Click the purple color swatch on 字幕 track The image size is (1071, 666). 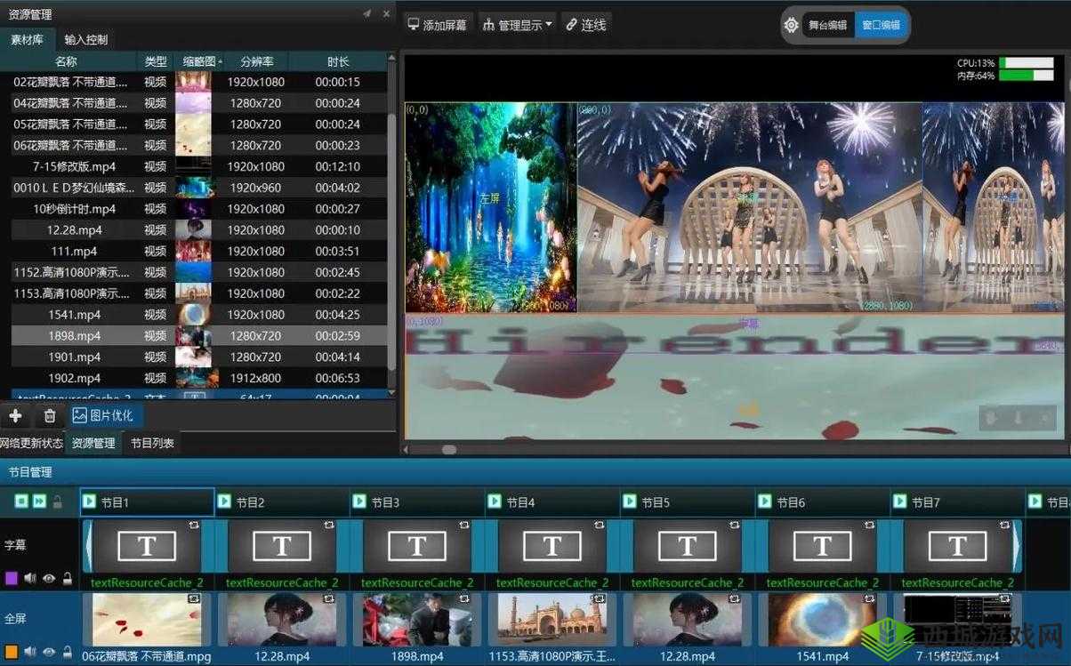click(11, 576)
